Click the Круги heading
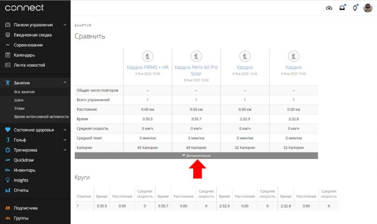The image size is (377, 224). [x=82, y=177]
